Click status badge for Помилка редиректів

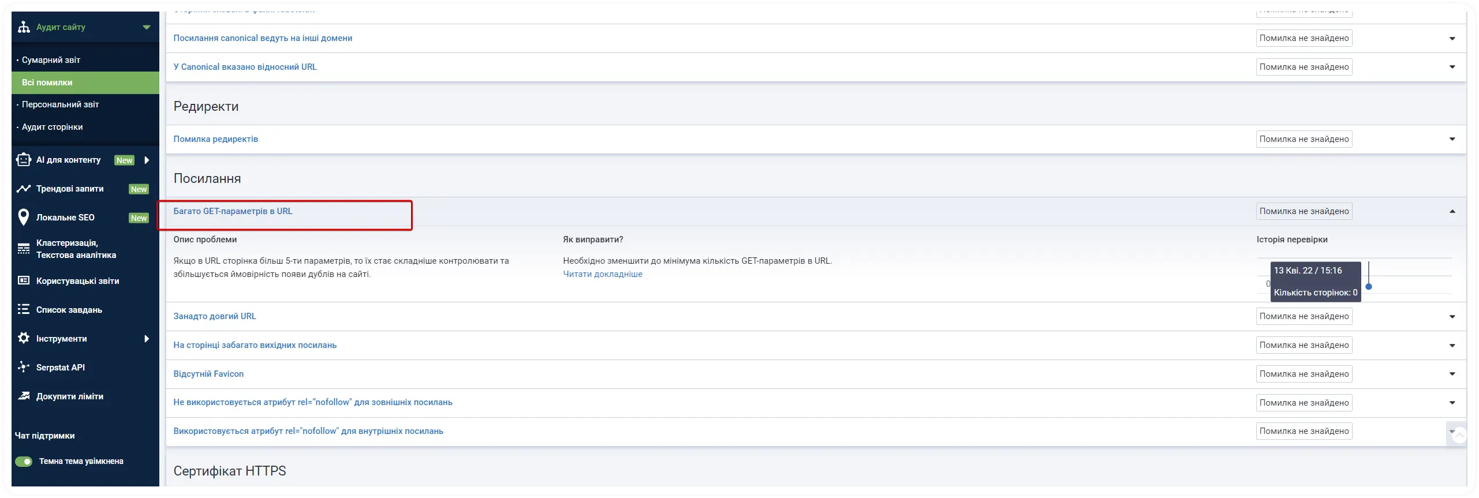(x=1304, y=139)
